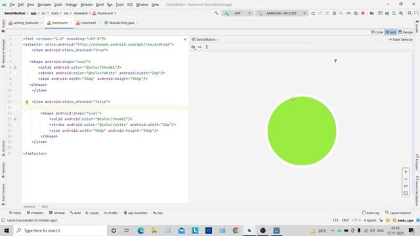Screen dimensions: 420x236
Task: Click the CRLF line separator selector
Action: click(x=345, y=220)
